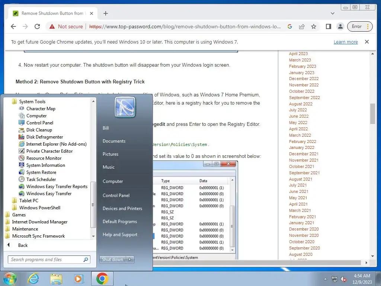
Task: Open Devices and Printers
Action: point(122,209)
